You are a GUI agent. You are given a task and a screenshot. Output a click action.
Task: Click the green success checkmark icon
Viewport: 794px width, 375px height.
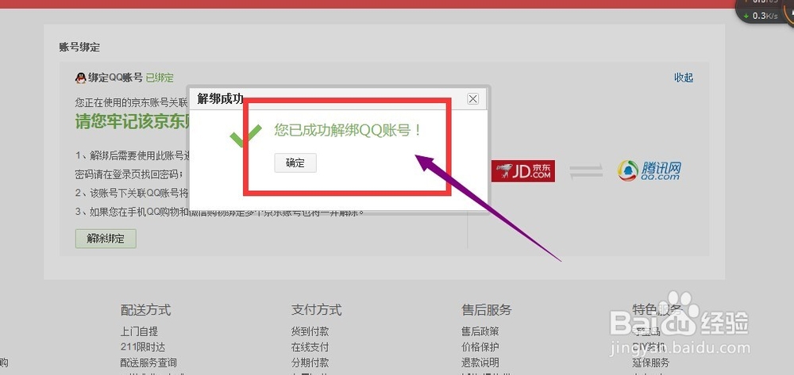tap(245, 136)
